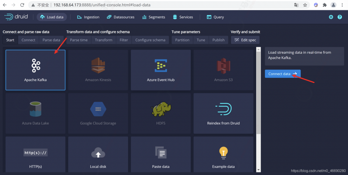Viewport: 348px width, 175px height.
Task: Open the extensions puzzle icon
Action: click(x=325, y=5)
